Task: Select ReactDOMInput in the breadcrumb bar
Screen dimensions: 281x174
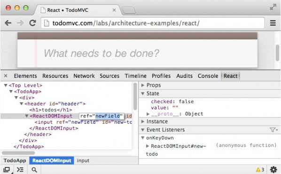Action: click(52, 160)
